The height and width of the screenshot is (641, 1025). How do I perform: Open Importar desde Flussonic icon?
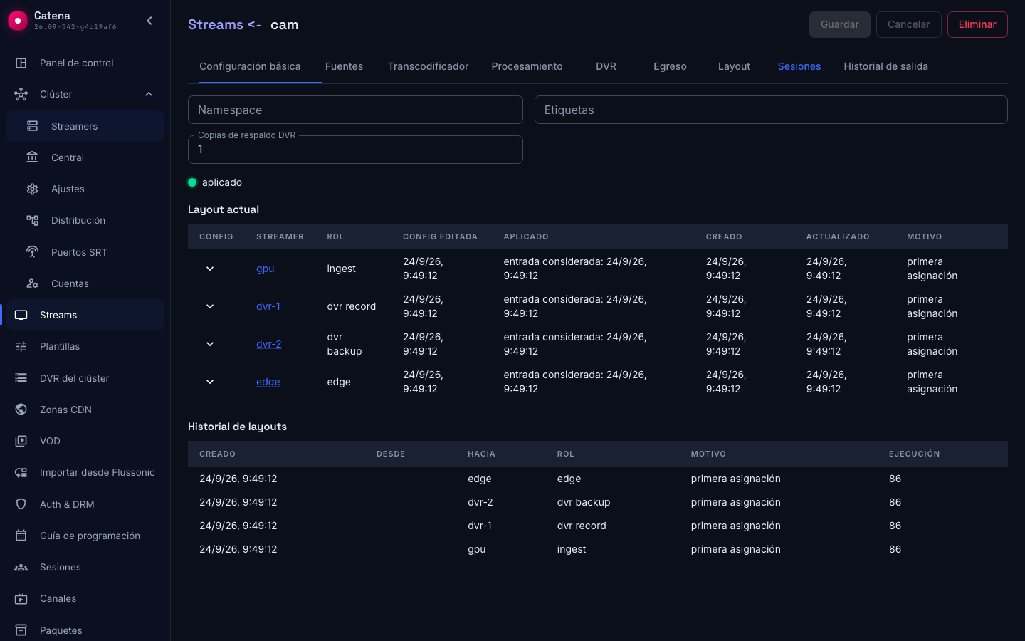(21, 472)
